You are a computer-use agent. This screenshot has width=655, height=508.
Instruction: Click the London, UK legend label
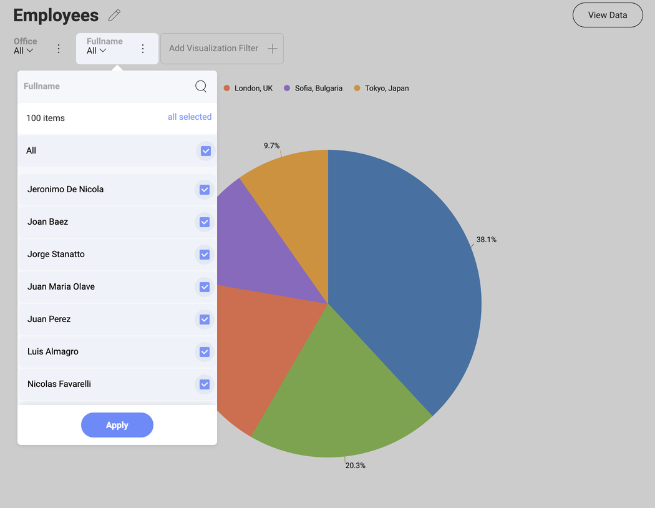pyautogui.click(x=253, y=88)
